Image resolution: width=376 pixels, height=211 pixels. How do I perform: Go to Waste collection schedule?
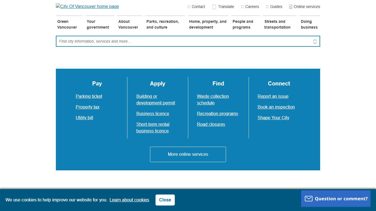click(213, 99)
